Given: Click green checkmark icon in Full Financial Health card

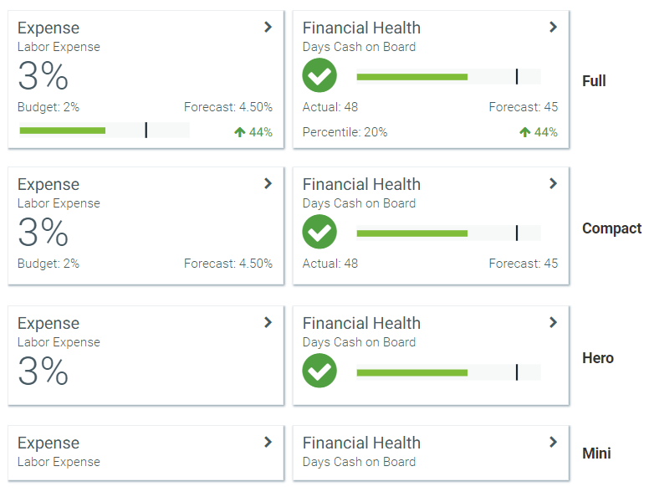Looking at the screenshot, I should tap(319, 76).
